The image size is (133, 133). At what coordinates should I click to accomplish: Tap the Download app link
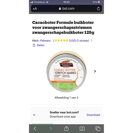[x=93, y=115]
